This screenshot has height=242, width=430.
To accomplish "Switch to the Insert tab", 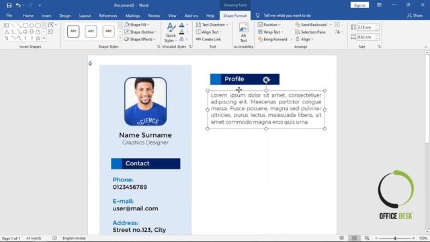I will pyautogui.click(x=46, y=15).
